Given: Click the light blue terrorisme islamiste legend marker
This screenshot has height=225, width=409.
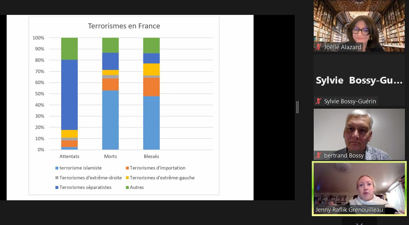Looking at the screenshot, I should coord(57,168).
